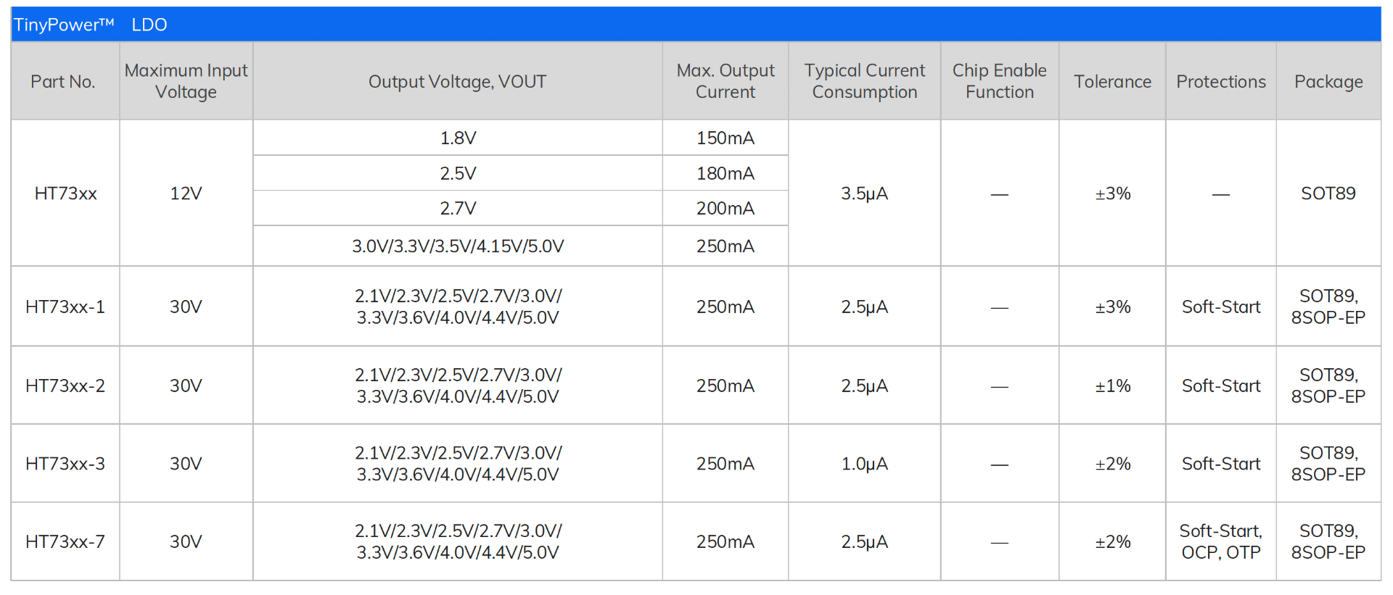This screenshot has width=1393, height=595.
Task: Click the "±2%" tolerance in the HT73xx-7 row
Action: pos(1113,541)
